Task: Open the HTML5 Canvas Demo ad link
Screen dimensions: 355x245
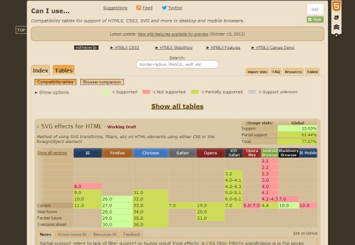Action: 273,48
